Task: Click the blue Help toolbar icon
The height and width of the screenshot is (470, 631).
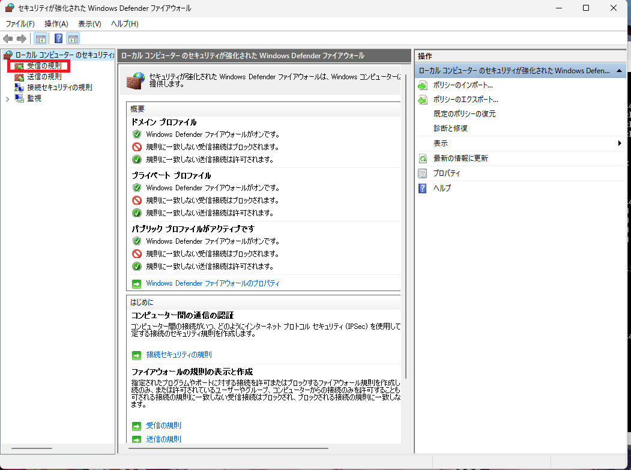Action: (58, 38)
